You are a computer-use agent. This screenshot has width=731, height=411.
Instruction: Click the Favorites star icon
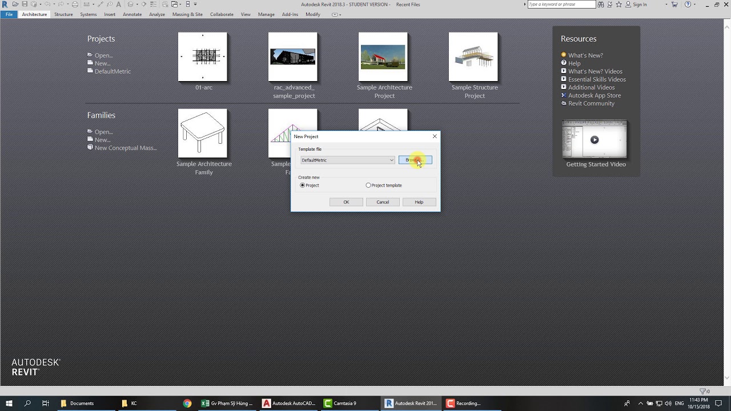point(618,5)
